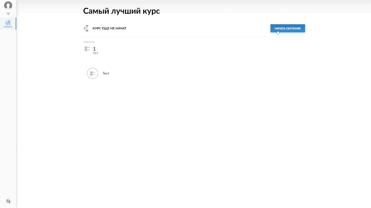Open the Aa font size tool

coord(8,201)
